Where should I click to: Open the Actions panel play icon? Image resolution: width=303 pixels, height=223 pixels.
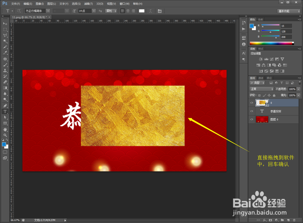point(244,29)
